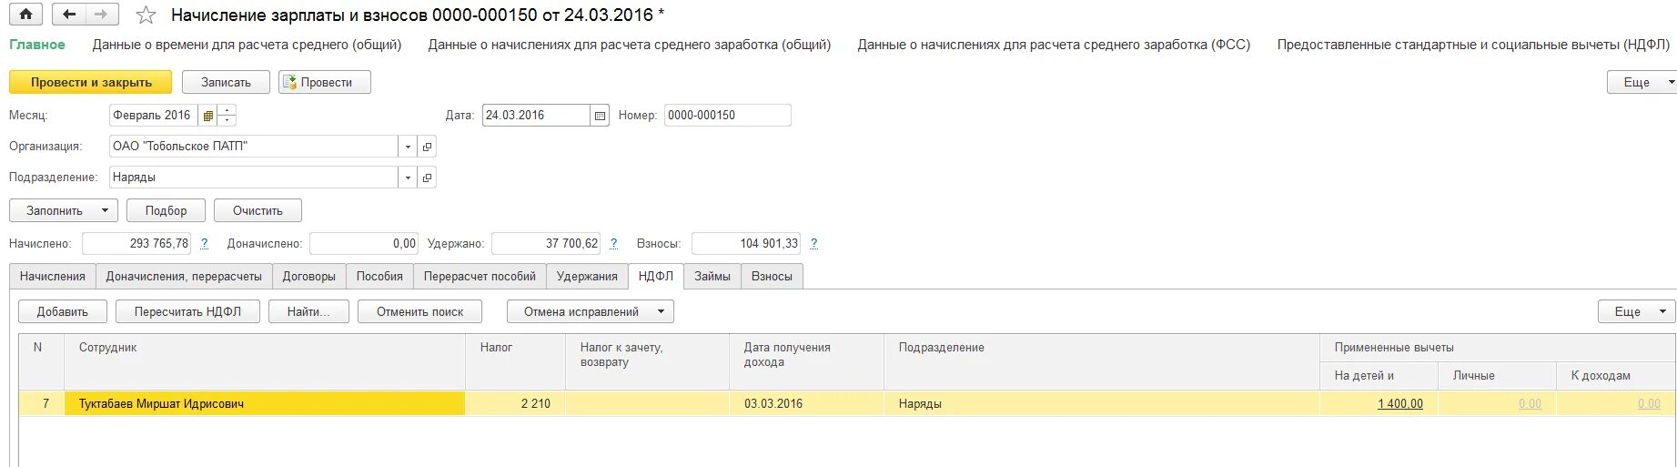The image size is (1677, 467).
Task: Click income date 03.03.2016 cell
Action: [806, 403]
